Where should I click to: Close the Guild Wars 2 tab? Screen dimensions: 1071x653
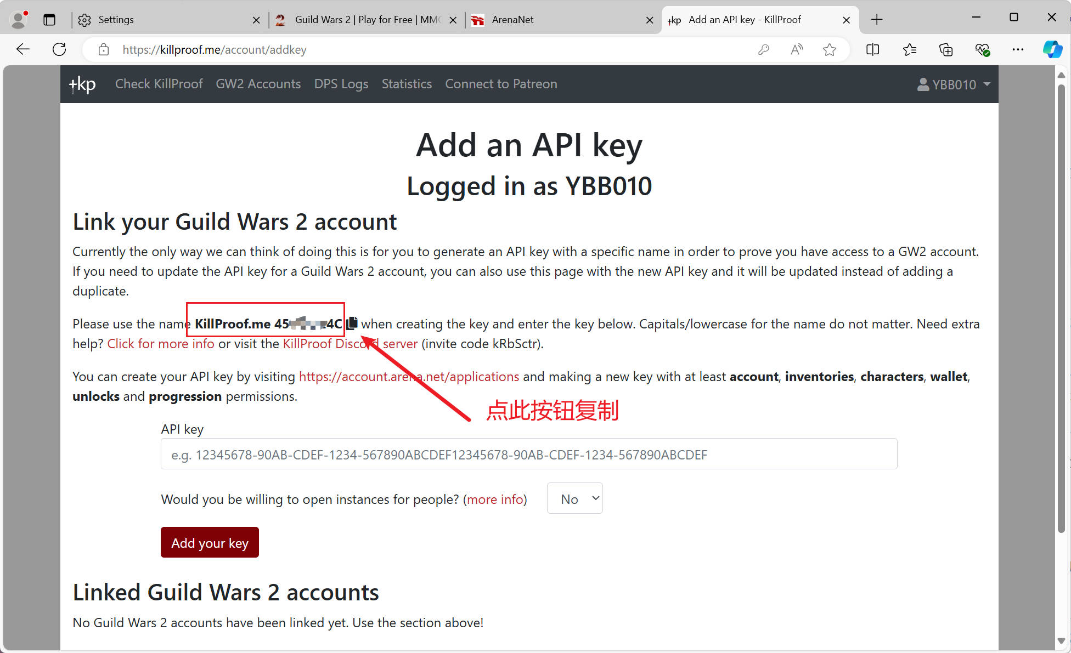point(453,20)
